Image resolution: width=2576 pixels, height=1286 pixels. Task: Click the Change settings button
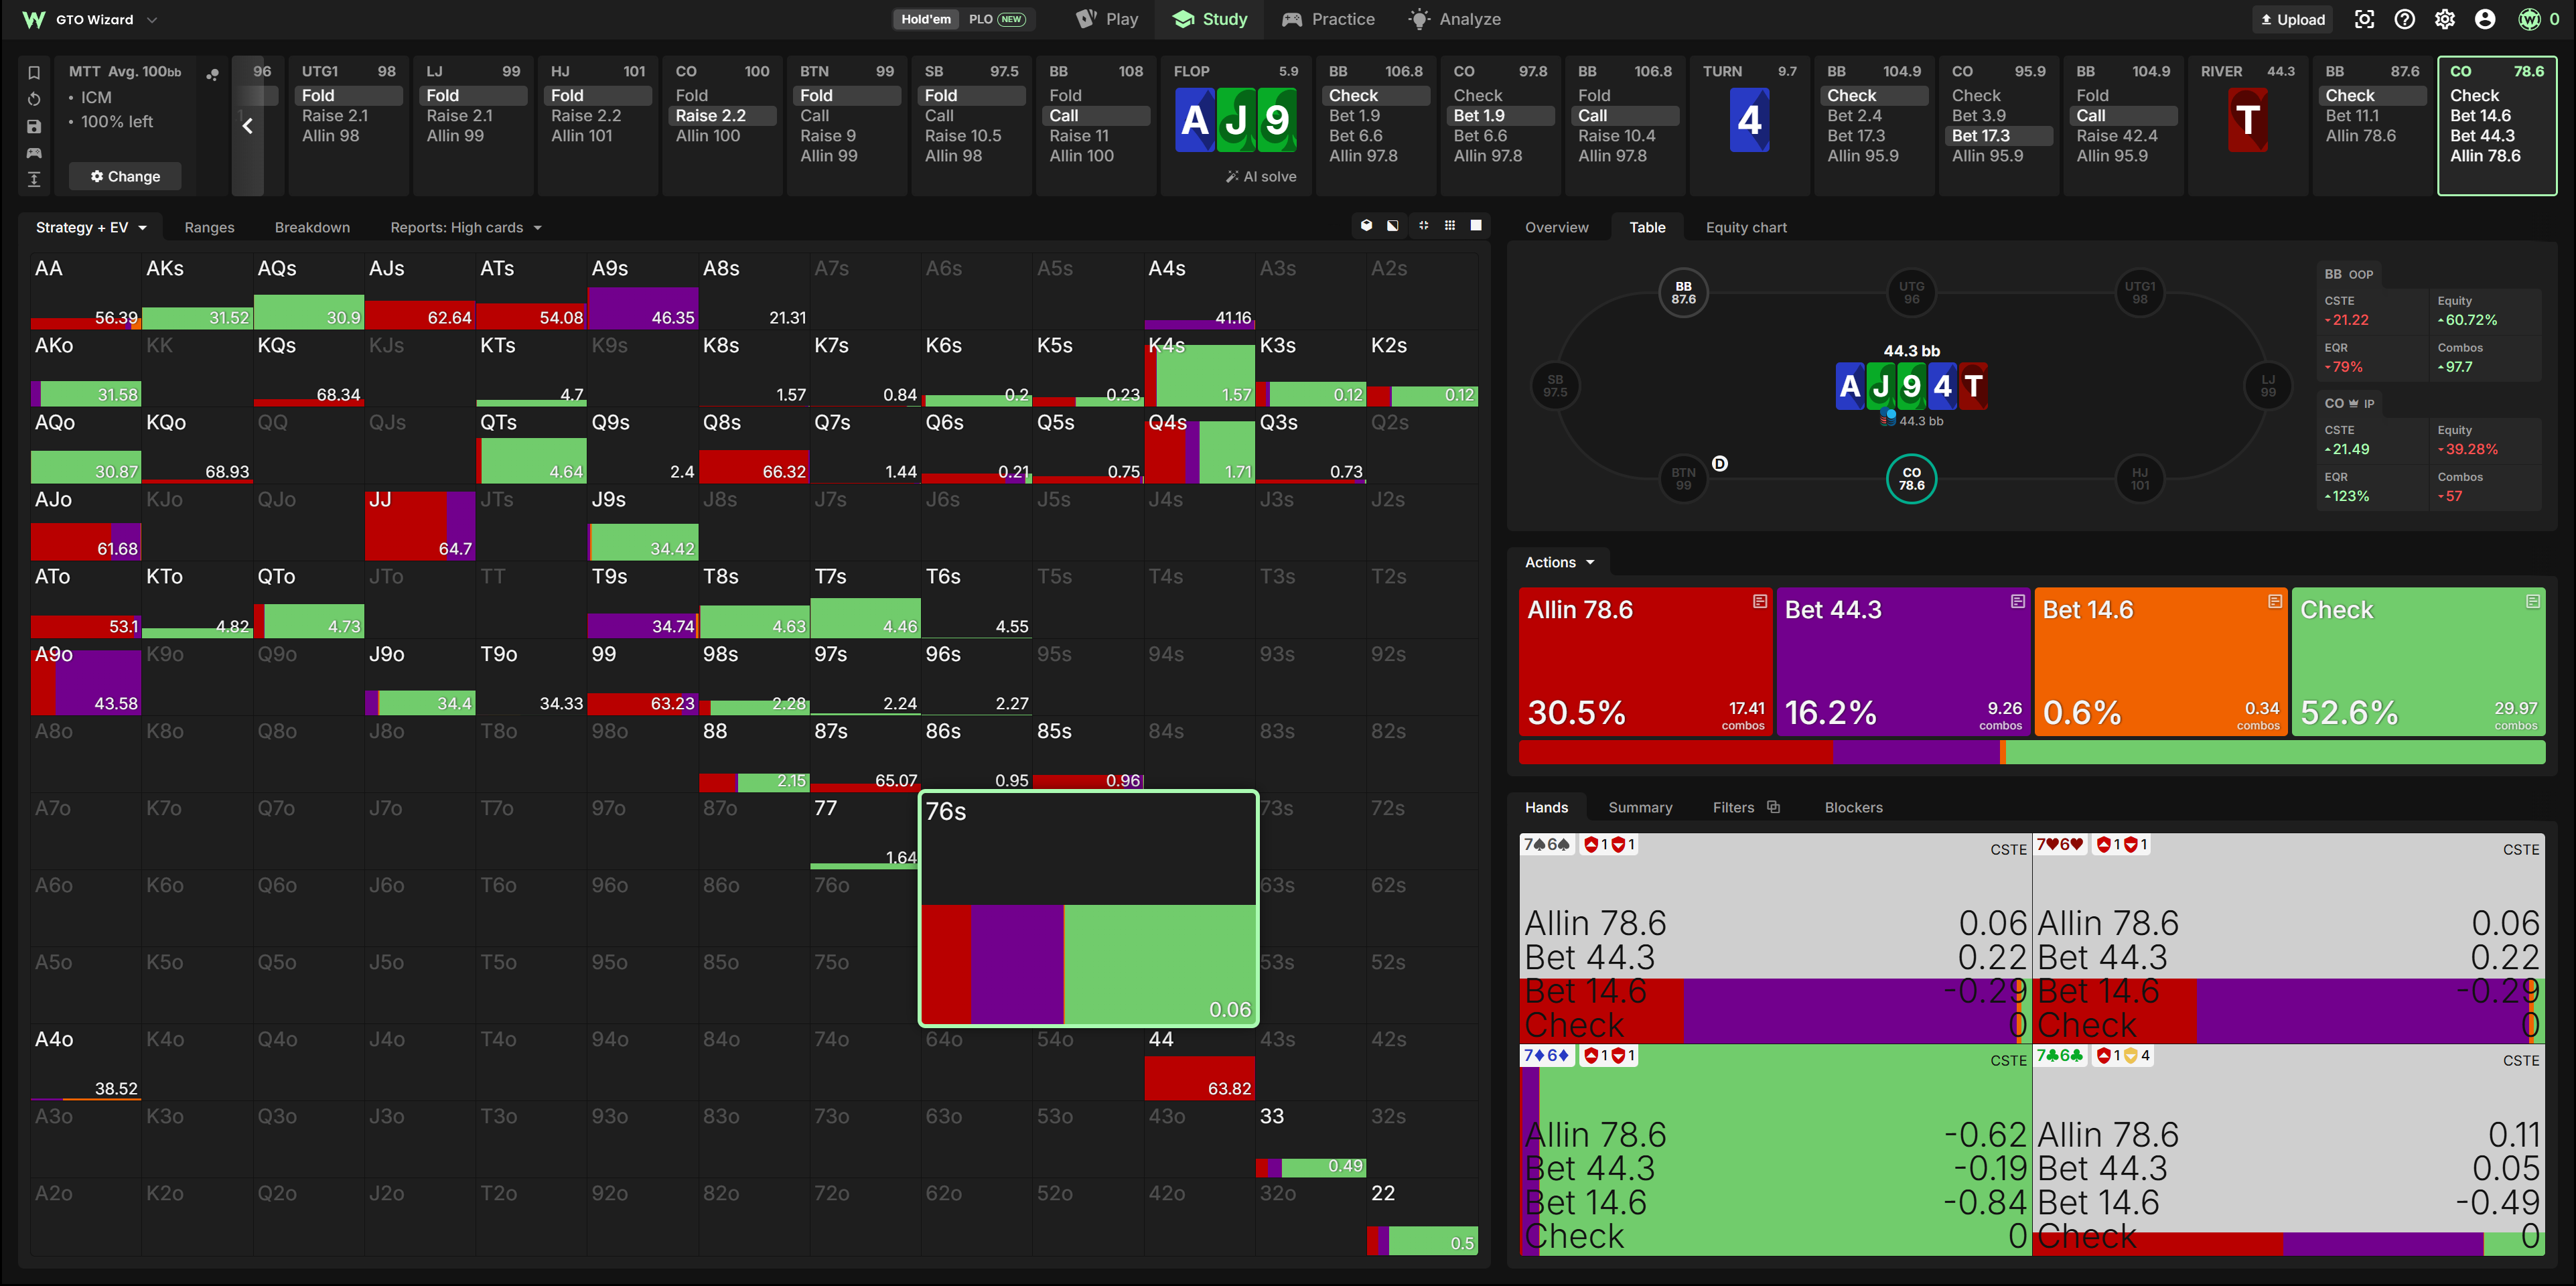[125, 176]
